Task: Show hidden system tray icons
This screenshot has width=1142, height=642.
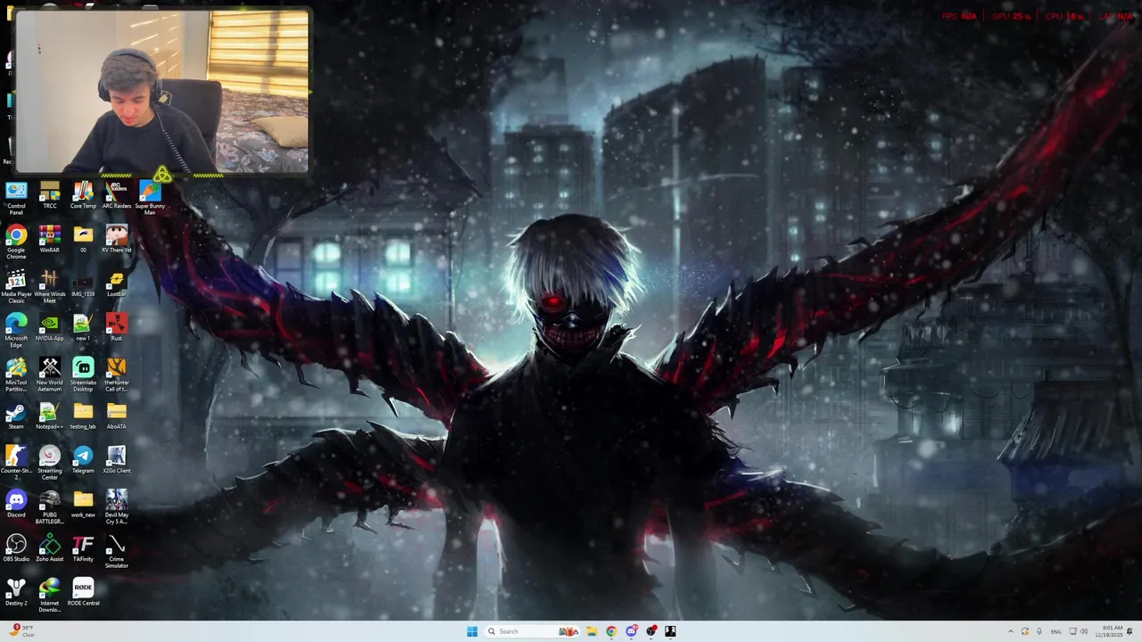Action: click(1011, 631)
